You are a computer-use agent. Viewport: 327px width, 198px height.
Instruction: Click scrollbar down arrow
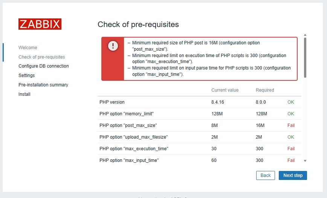click(x=305, y=160)
